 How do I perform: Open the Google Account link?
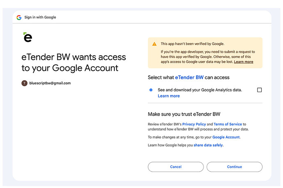[226, 137]
